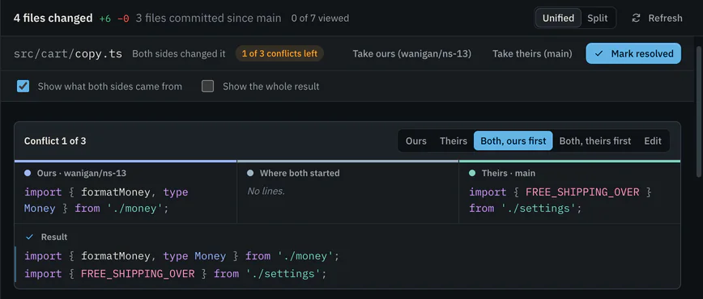The width and height of the screenshot is (703, 299).
Task: Click the purple dot beside Ours · wanigan/ns-13
Action: 28,173
